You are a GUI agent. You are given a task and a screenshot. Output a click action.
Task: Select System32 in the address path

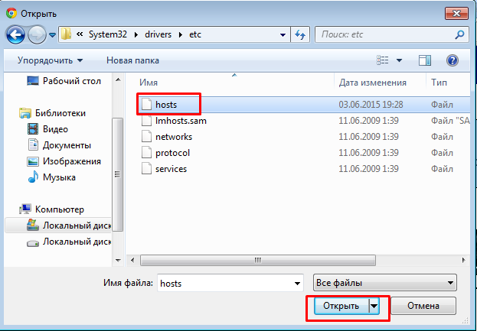pos(108,34)
